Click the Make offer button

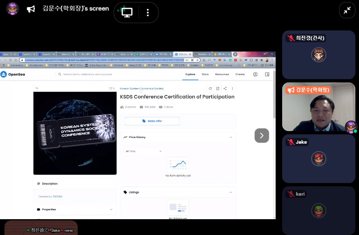(152, 121)
